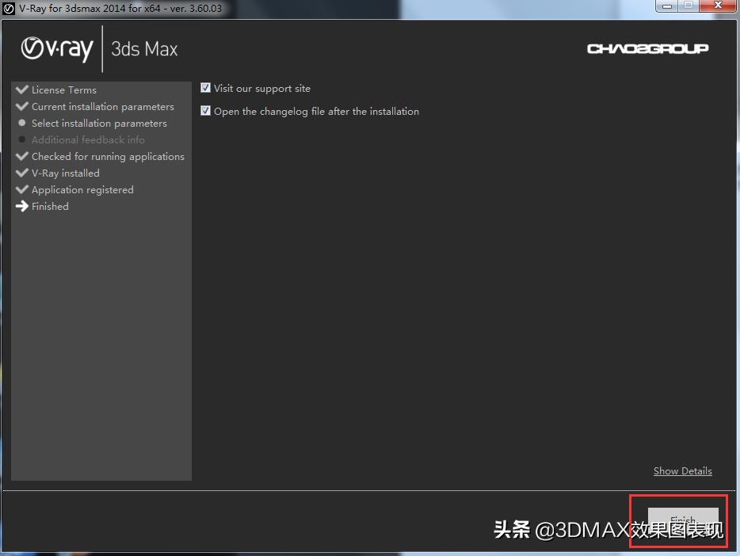Click the checkmark beside V-Ray installed
Screen dimensions: 740x556
pyautogui.click(x=22, y=173)
